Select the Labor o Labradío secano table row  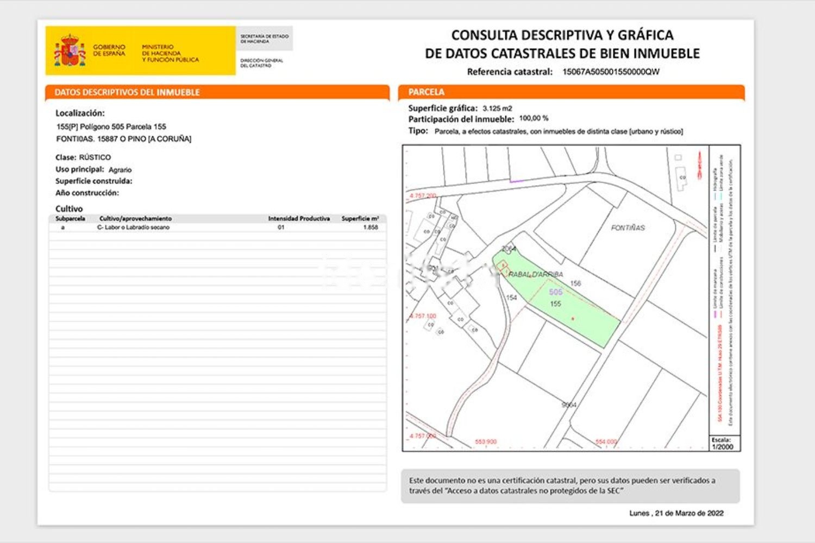217,228
